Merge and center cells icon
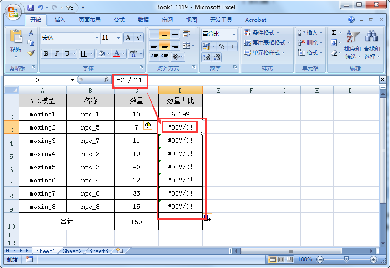This screenshot has width=390, height=268. 187,45
